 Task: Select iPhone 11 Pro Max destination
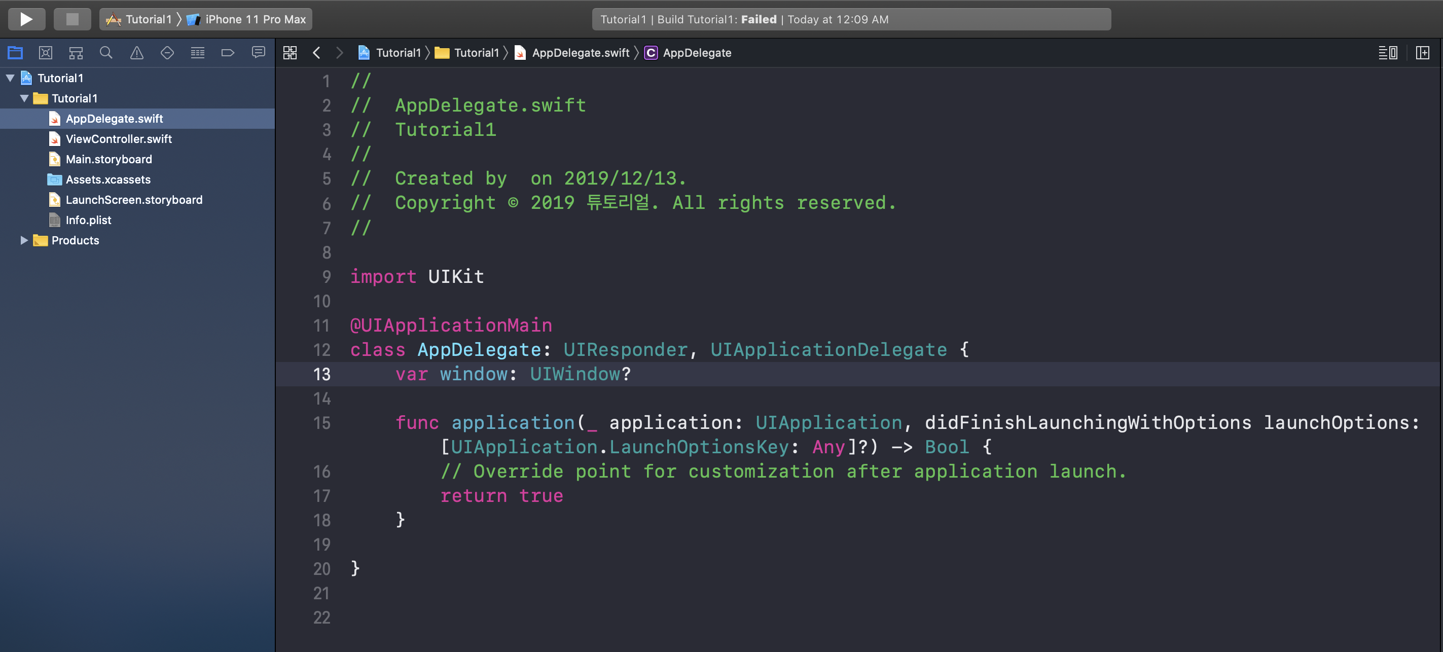(x=255, y=19)
